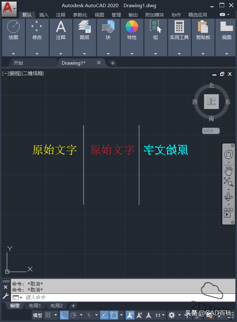Open the Modify (修改) panel icon

click(x=37, y=26)
